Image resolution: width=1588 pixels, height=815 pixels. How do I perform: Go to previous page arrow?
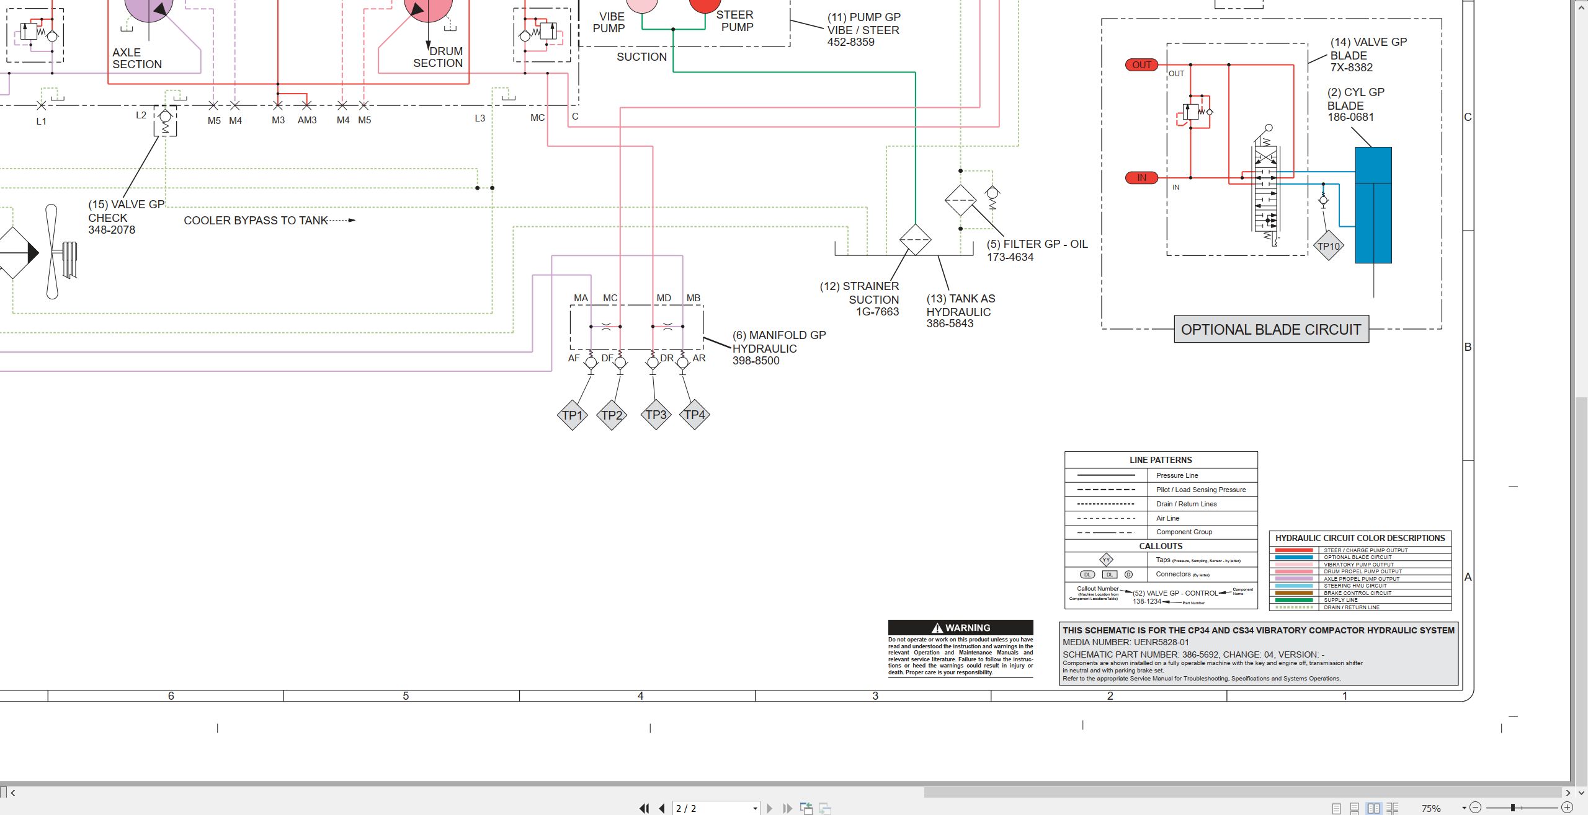click(662, 808)
